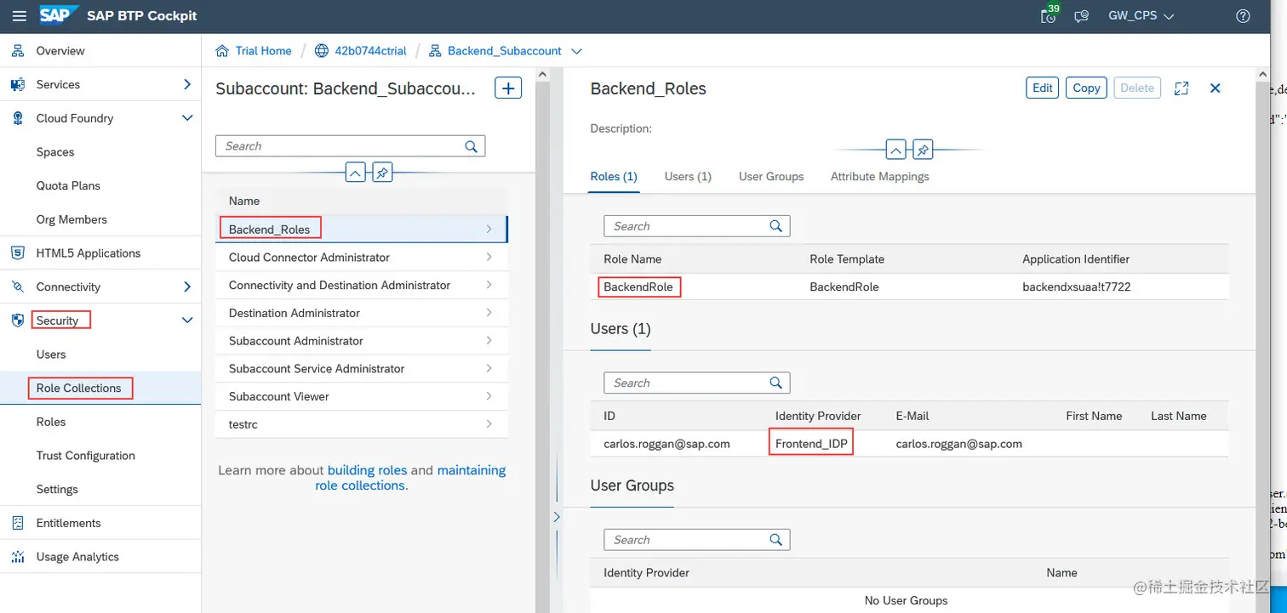Select the testrc role collection row
This screenshot has height=613, width=1287.
pos(362,424)
